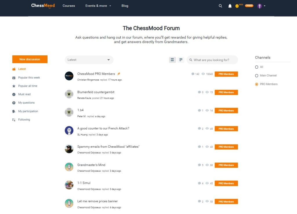Open the ChessMood PRO Members thread avatar
This screenshot has width=297, height=214.
(69, 76)
